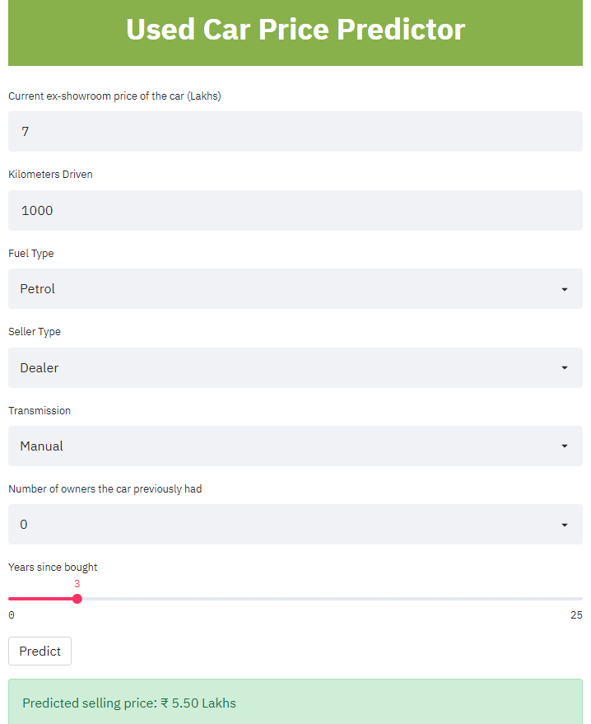The height and width of the screenshot is (724, 591).
Task: Click the Predict button
Action: [x=40, y=651]
